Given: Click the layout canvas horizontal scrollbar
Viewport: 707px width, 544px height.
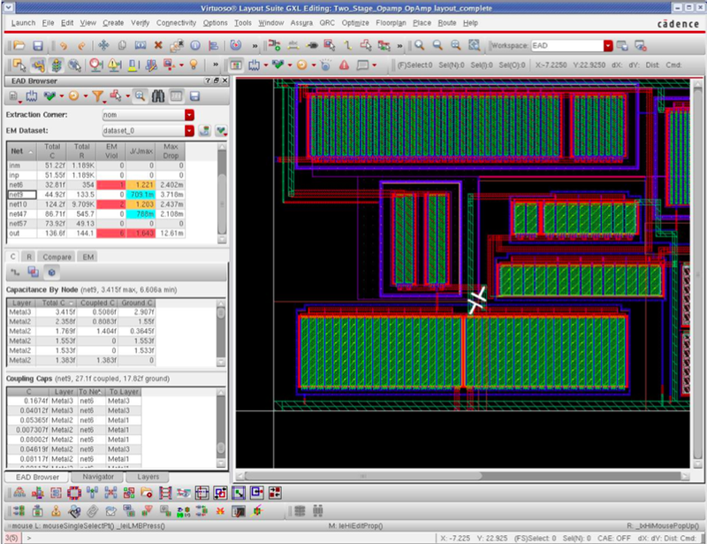Looking at the screenshot, I should coord(363,476).
